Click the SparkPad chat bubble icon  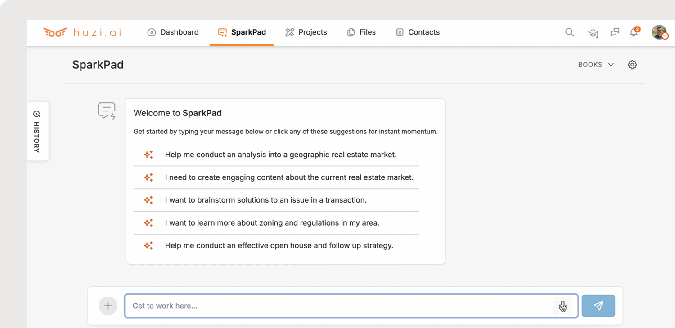(x=107, y=111)
